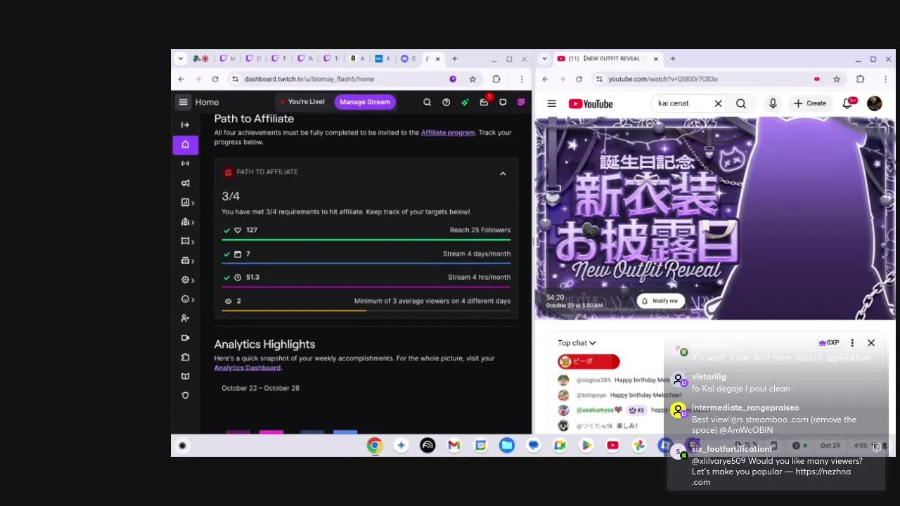Expand the Monetization section in sidebar
The height and width of the screenshot is (506, 900).
pos(187,261)
